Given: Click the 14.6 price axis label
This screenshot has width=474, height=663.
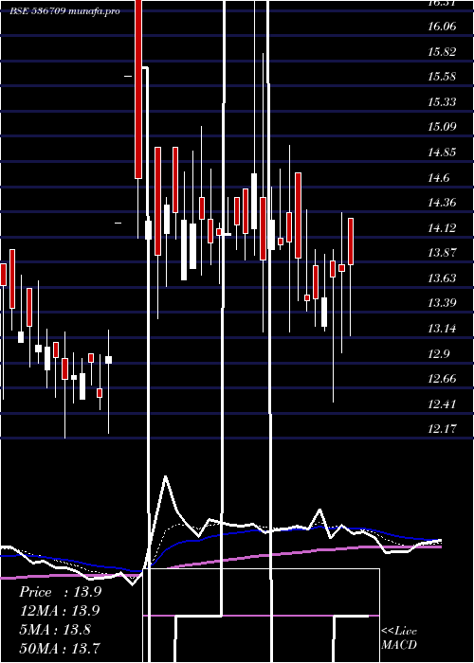Looking at the screenshot, I should tap(438, 178).
